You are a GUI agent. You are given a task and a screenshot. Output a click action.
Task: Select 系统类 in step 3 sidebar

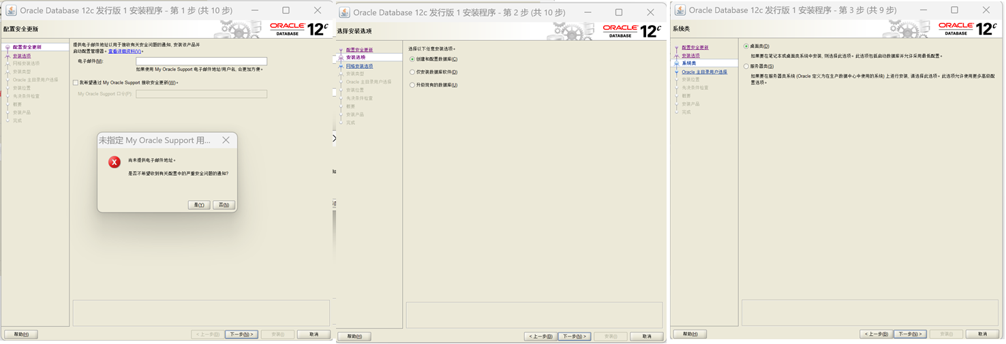pos(689,63)
